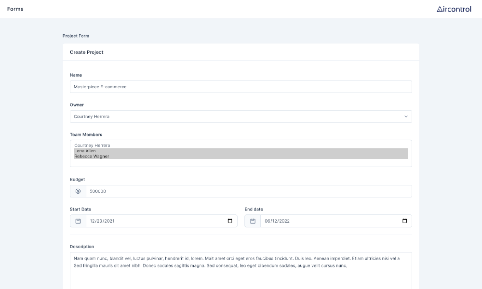Toggle Rebecca Wagner in Team Members list
Image resolution: width=482 pixels, height=289 pixels.
pyautogui.click(x=92, y=157)
